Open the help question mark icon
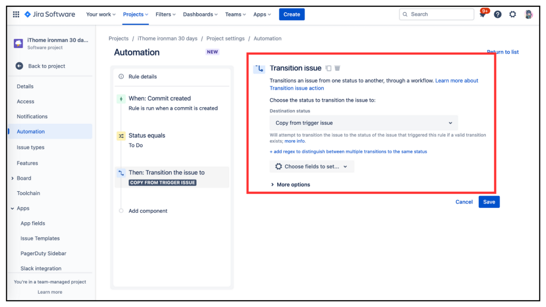The image size is (546, 307). coord(497,14)
